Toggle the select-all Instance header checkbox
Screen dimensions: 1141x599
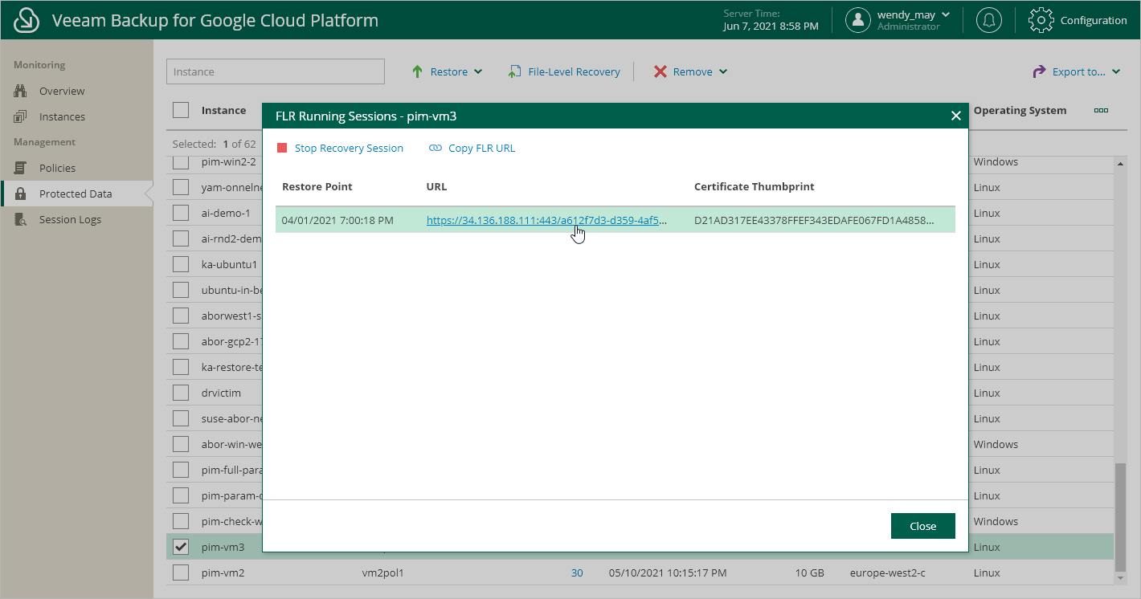181,110
